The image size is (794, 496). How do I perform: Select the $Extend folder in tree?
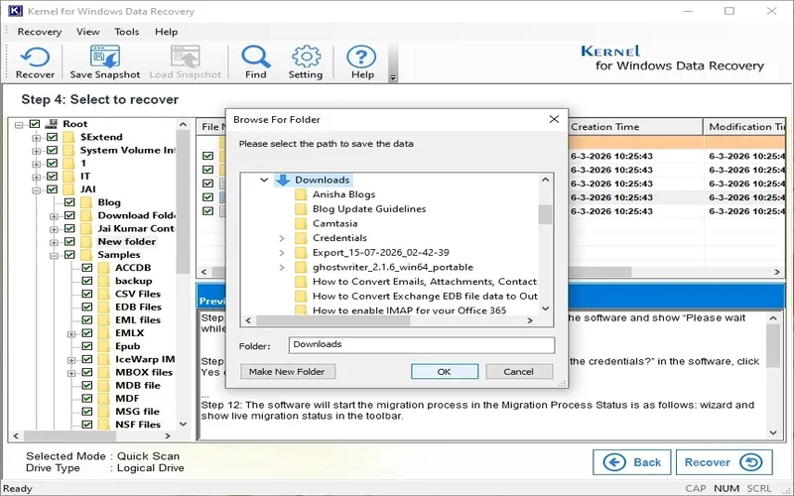click(x=101, y=137)
